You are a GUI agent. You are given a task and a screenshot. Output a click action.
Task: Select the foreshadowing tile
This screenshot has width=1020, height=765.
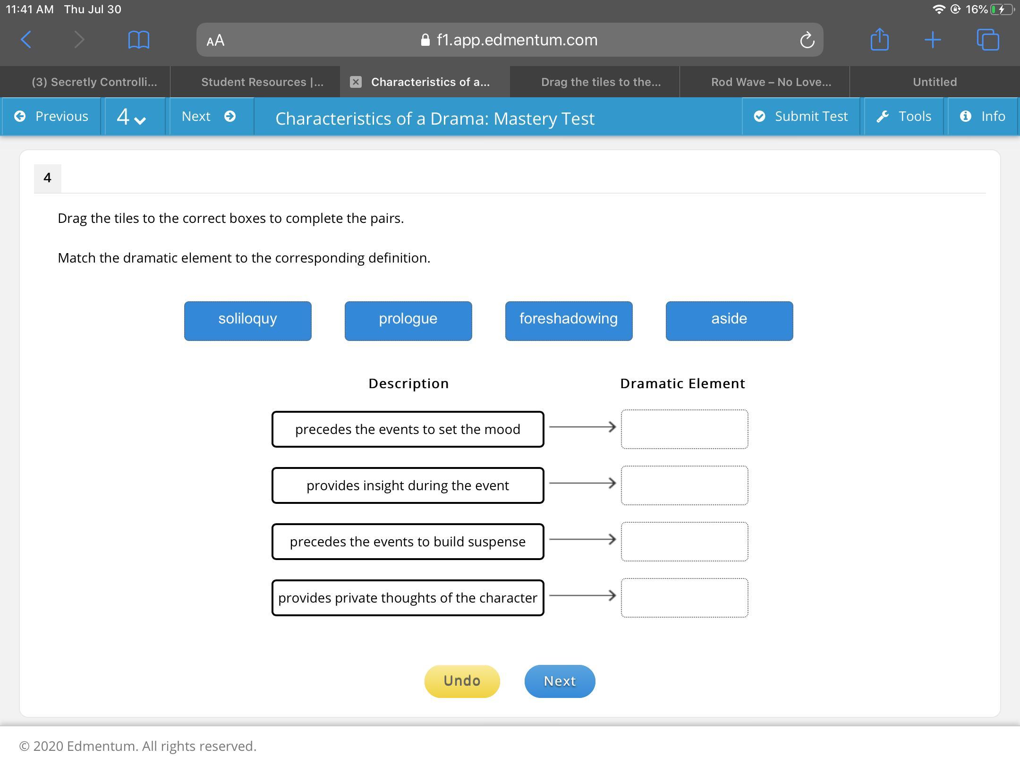[x=569, y=321]
